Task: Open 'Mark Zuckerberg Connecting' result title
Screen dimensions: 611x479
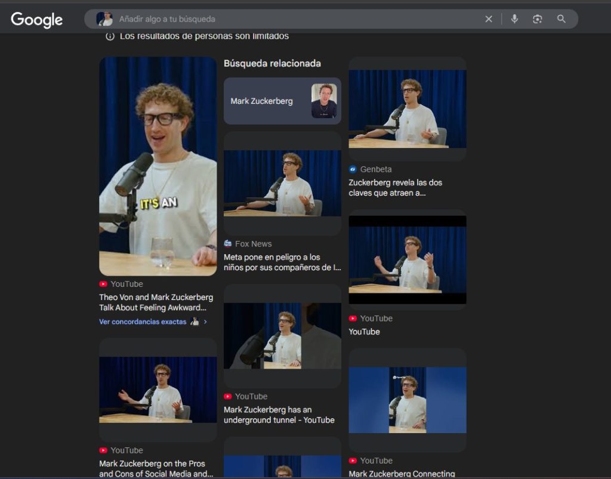Action: coord(402,474)
